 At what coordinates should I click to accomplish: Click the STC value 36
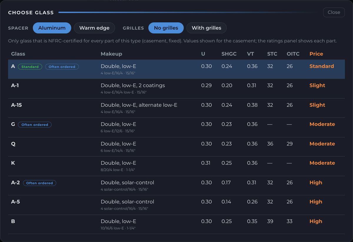click(x=270, y=143)
